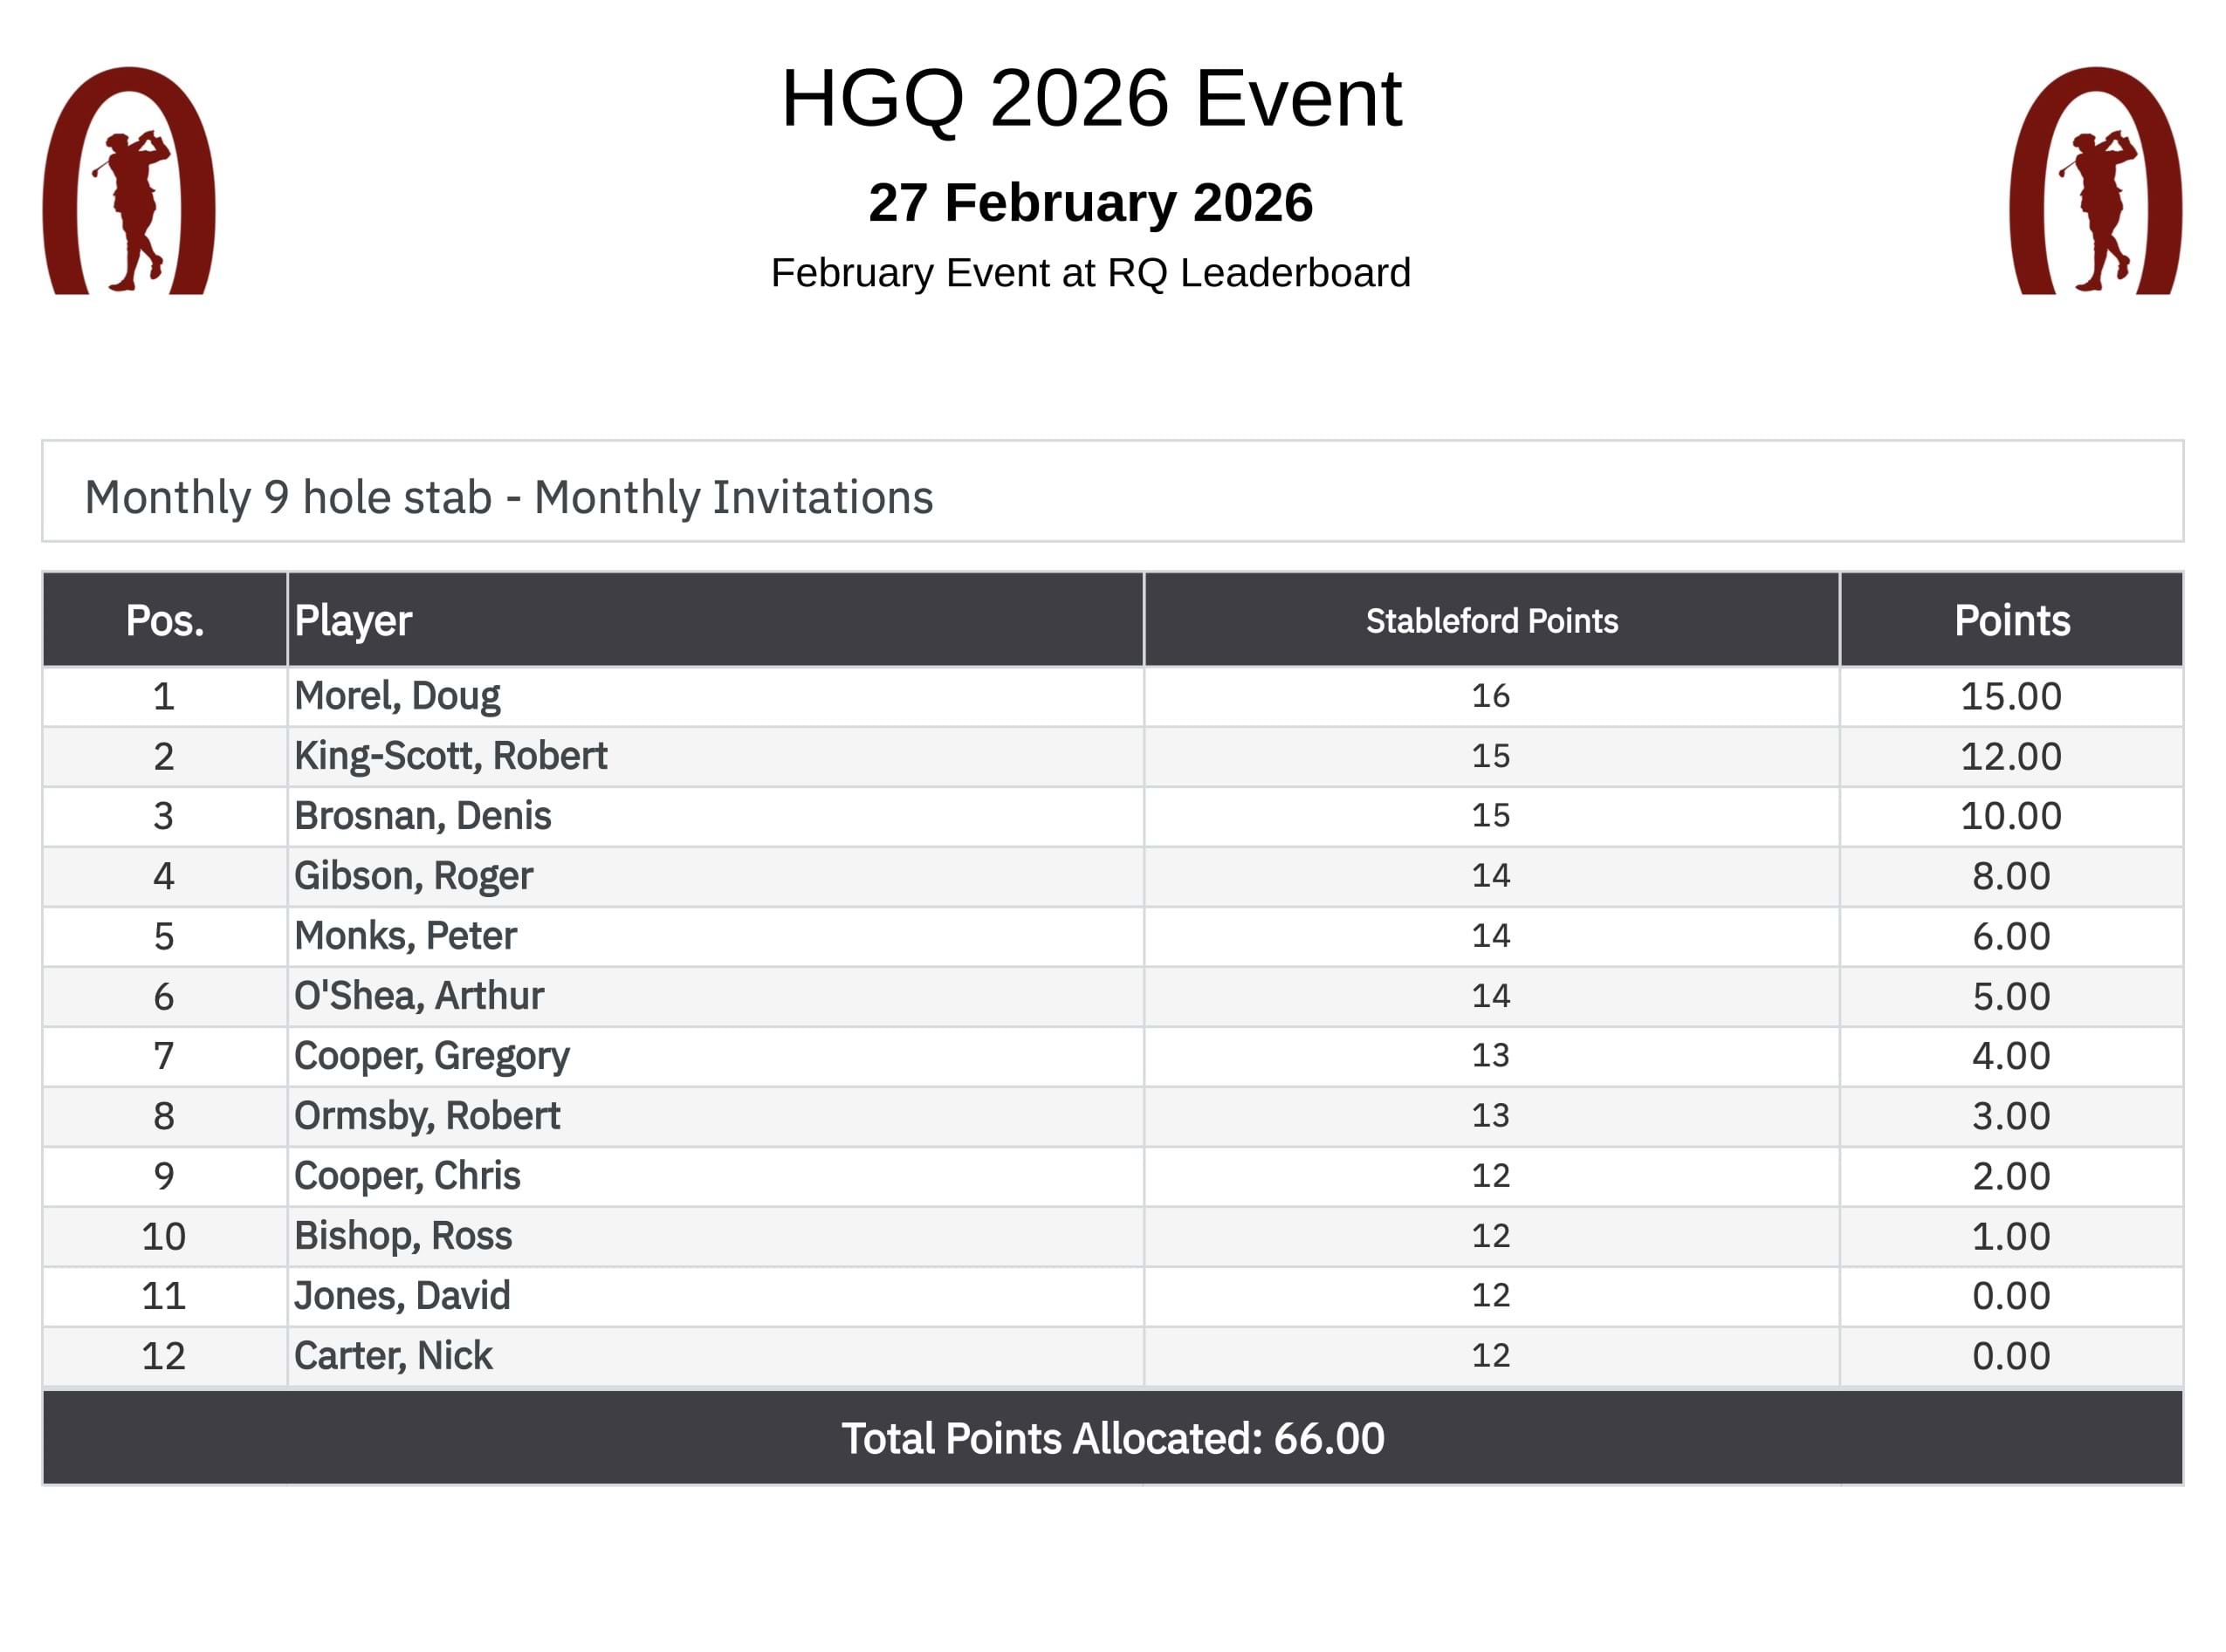This screenshot has height=1652, width=2226.
Task: Select the O'Shea, Arthur entry
Action: pyautogui.click(x=418, y=996)
